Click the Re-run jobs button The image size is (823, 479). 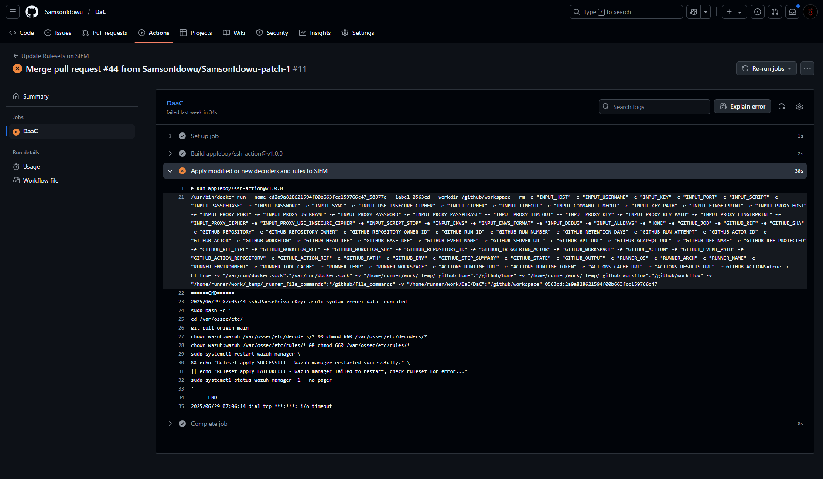click(x=766, y=68)
